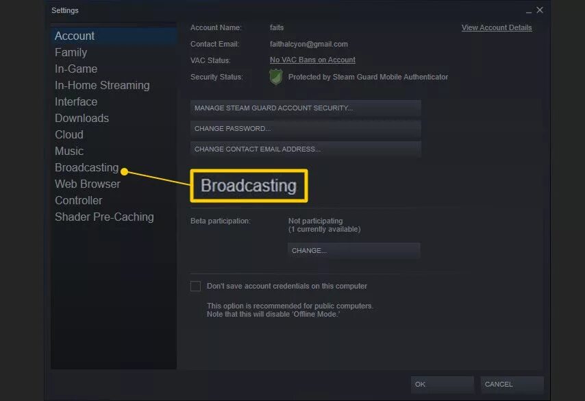Close the Settings window
Image resolution: width=585 pixels, height=401 pixels.
[540, 10]
